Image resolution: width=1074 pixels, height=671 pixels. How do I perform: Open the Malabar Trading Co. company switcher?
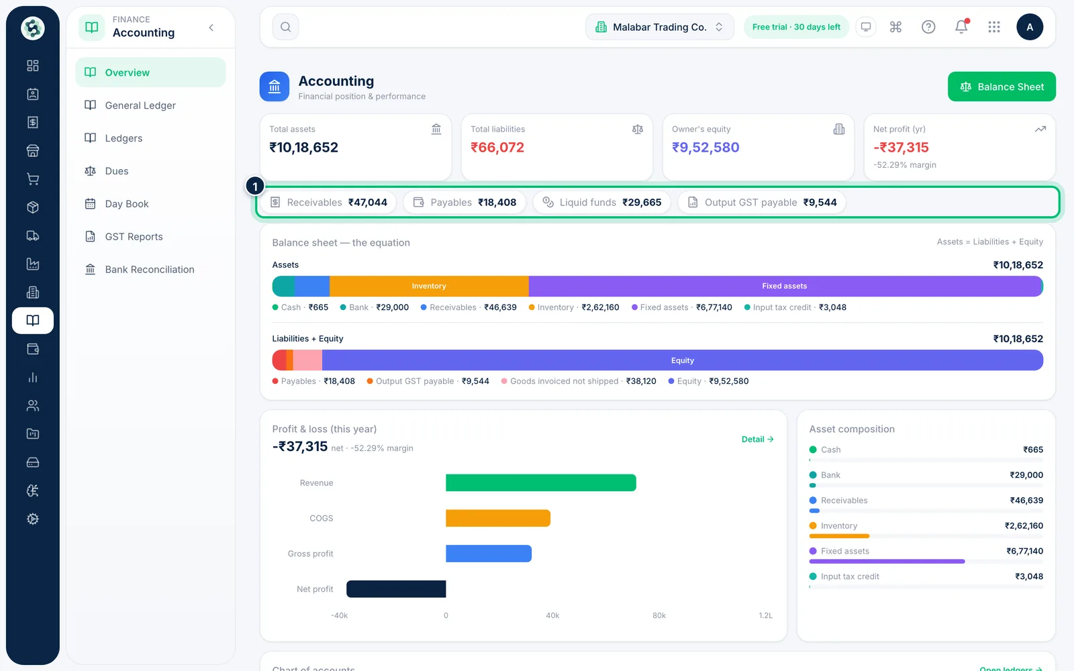pos(660,27)
